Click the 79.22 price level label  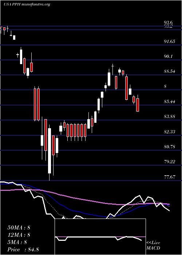[170, 162]
